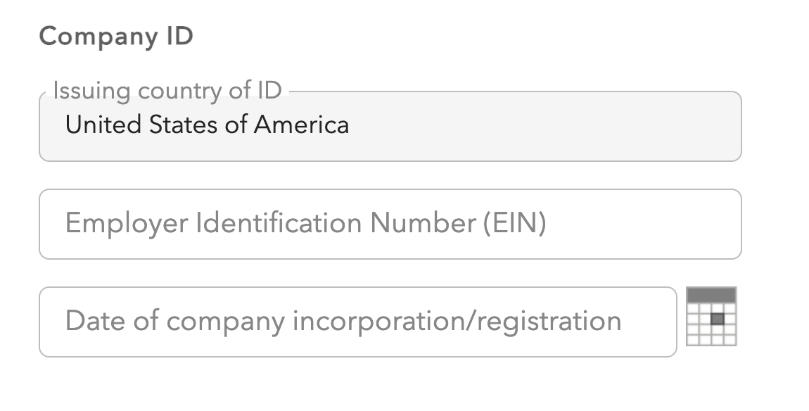Click the empty right side of EIN field

click(x=645, y=224)
